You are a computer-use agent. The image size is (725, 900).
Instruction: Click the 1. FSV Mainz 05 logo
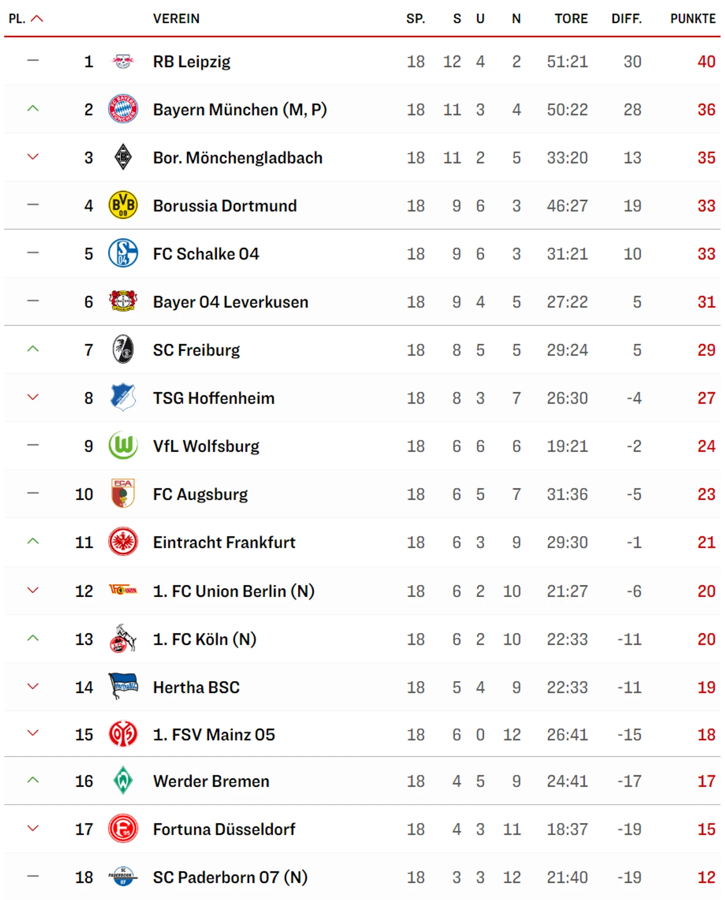(123, 734)
